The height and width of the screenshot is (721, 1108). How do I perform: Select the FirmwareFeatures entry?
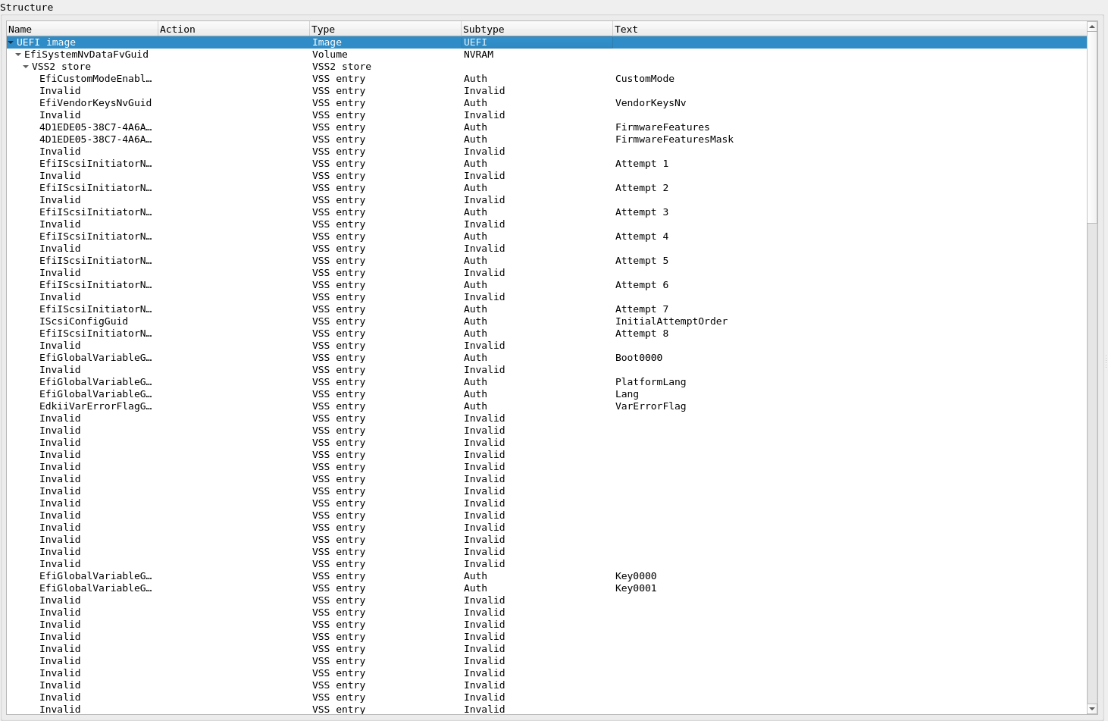coord(96,127)
